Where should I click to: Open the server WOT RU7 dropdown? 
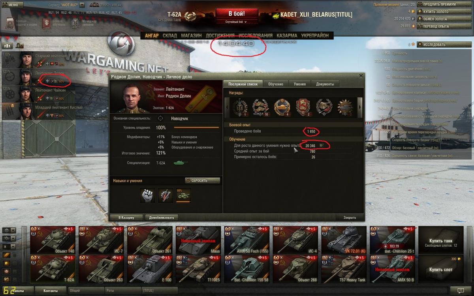(82, 5)
